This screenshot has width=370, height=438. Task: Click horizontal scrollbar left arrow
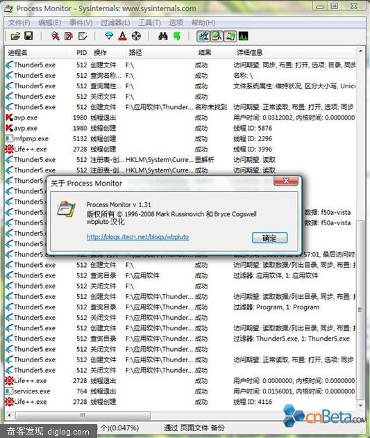tap(10, 415)
